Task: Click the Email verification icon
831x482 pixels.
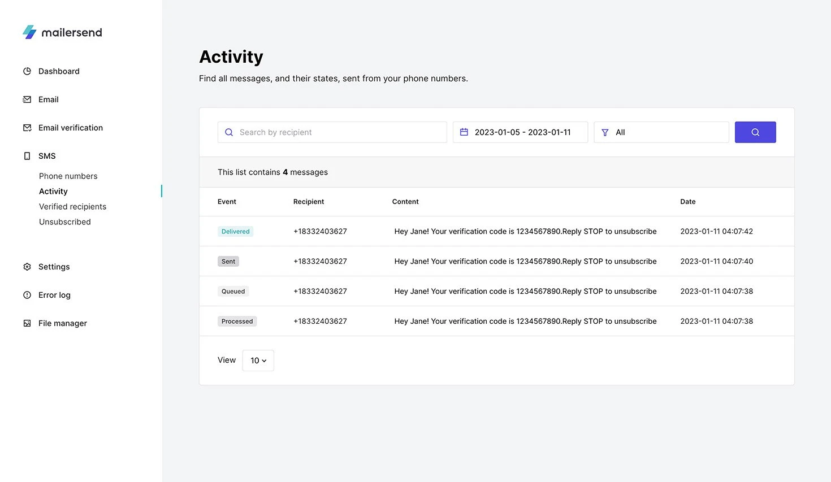Action: 27,128
